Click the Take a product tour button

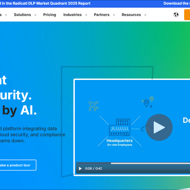(18, 165)
